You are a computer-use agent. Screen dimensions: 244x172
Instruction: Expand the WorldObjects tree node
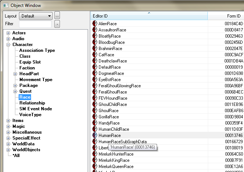pyautogui.click(x=8, y=150)
